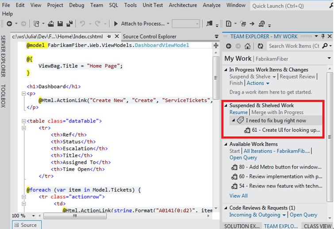Switch to the Solution Explorer tab

[242, 226]
